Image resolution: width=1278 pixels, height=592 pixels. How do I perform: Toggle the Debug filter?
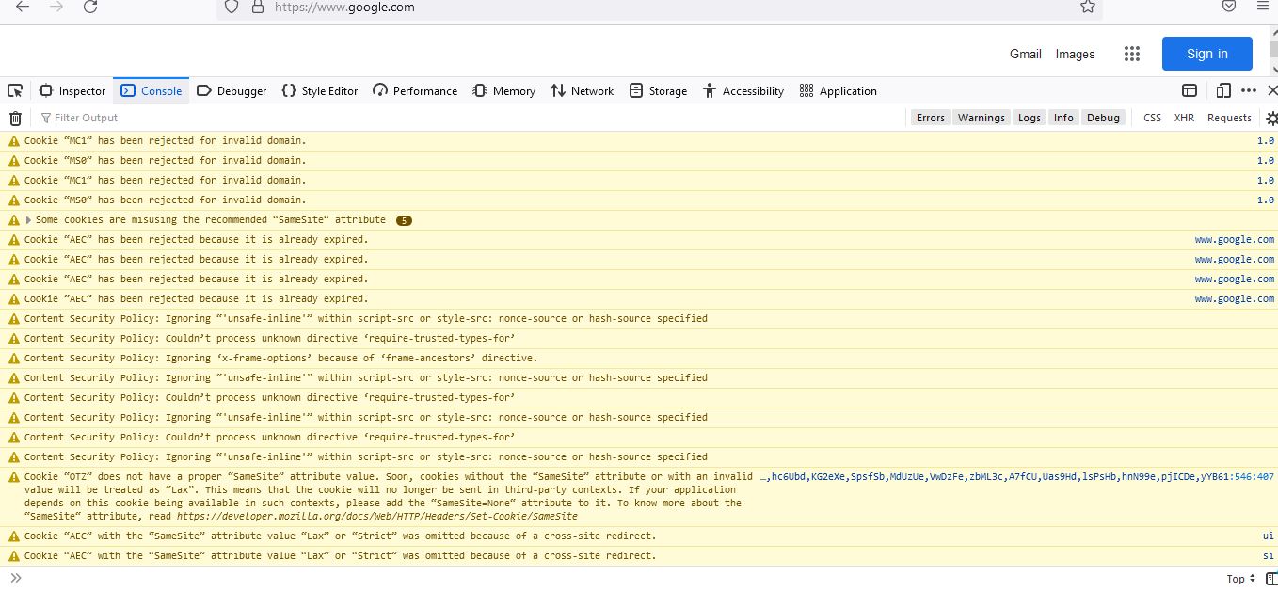1103,118
